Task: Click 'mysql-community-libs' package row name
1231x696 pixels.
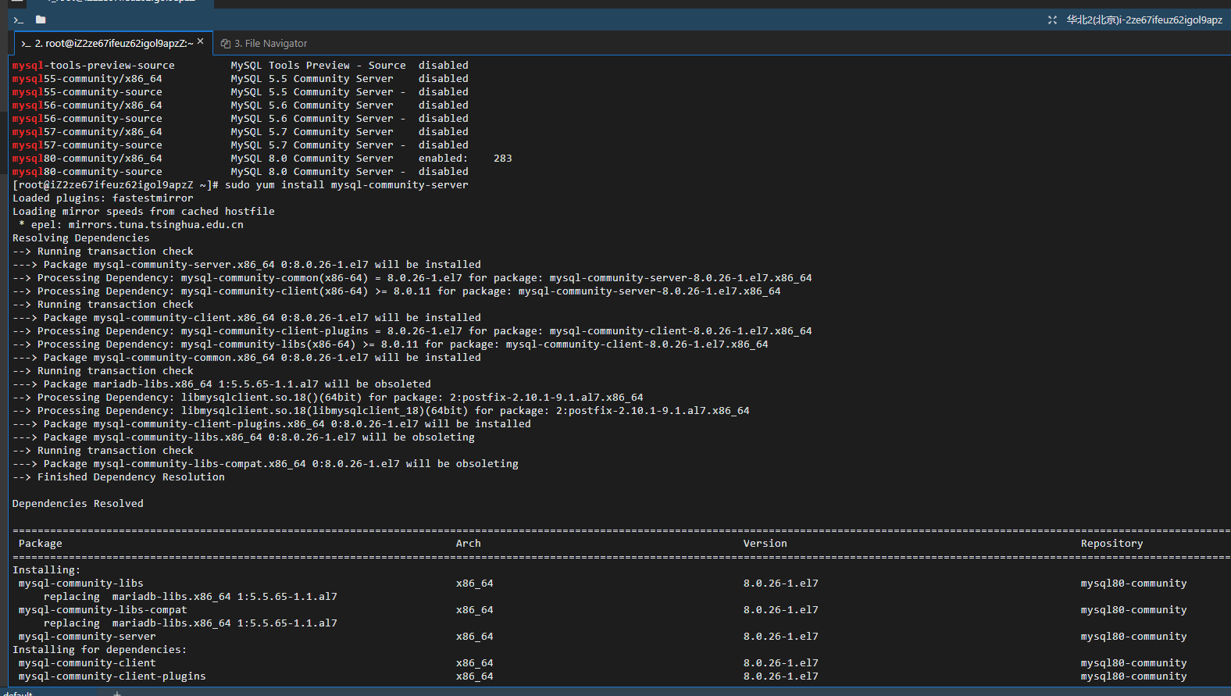Action: 81,584
